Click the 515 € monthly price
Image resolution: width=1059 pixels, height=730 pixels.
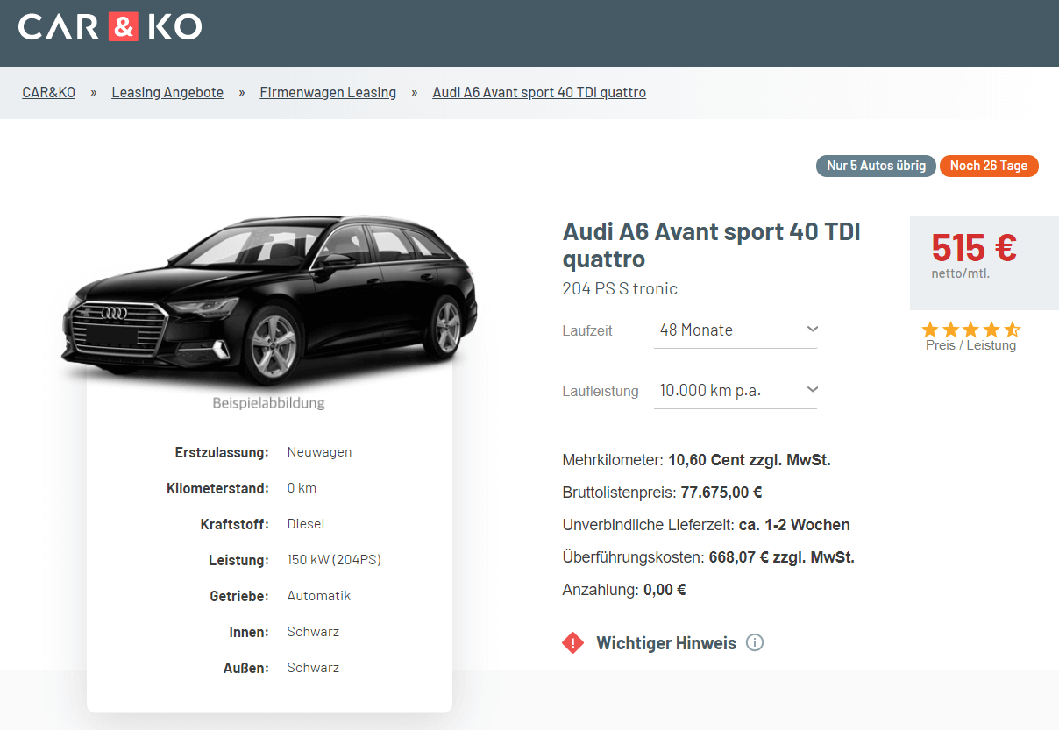[974, 248]
